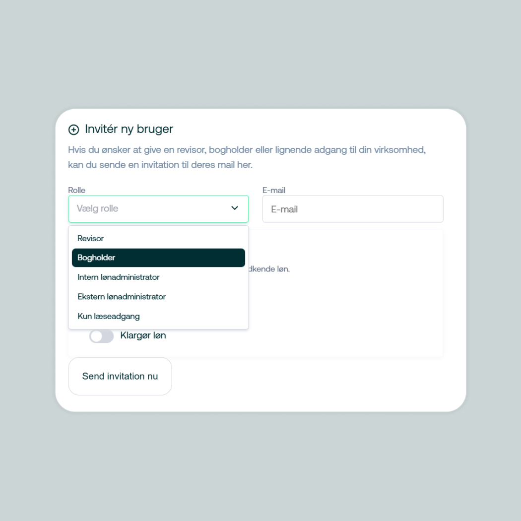521x521 pixels.
Task: Collapse the role list via chevron arrow
Action: coord(235,208)
